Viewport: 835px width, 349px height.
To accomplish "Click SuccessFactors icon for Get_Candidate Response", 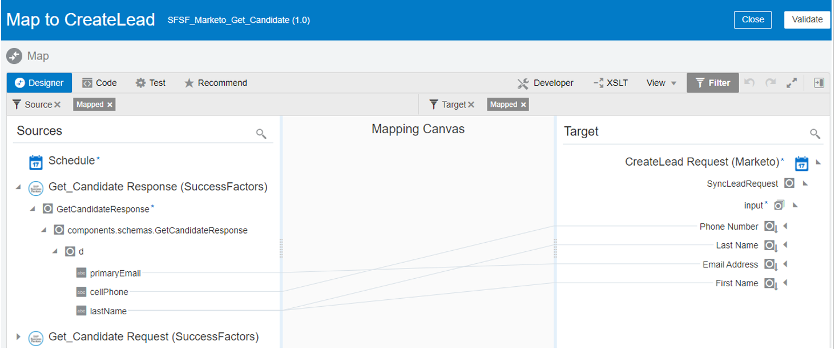I will point(36,188).
